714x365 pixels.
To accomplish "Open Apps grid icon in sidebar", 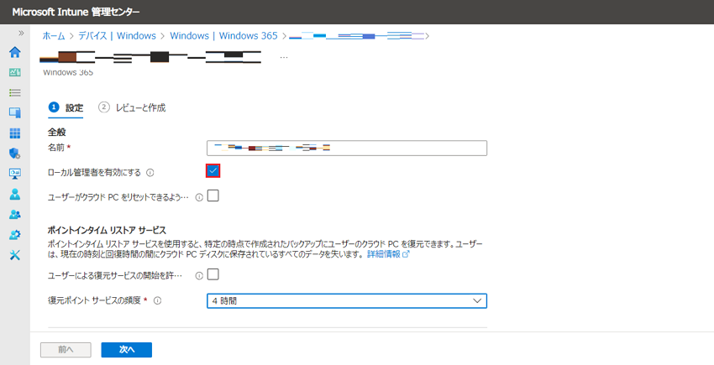I will [14, 133].
